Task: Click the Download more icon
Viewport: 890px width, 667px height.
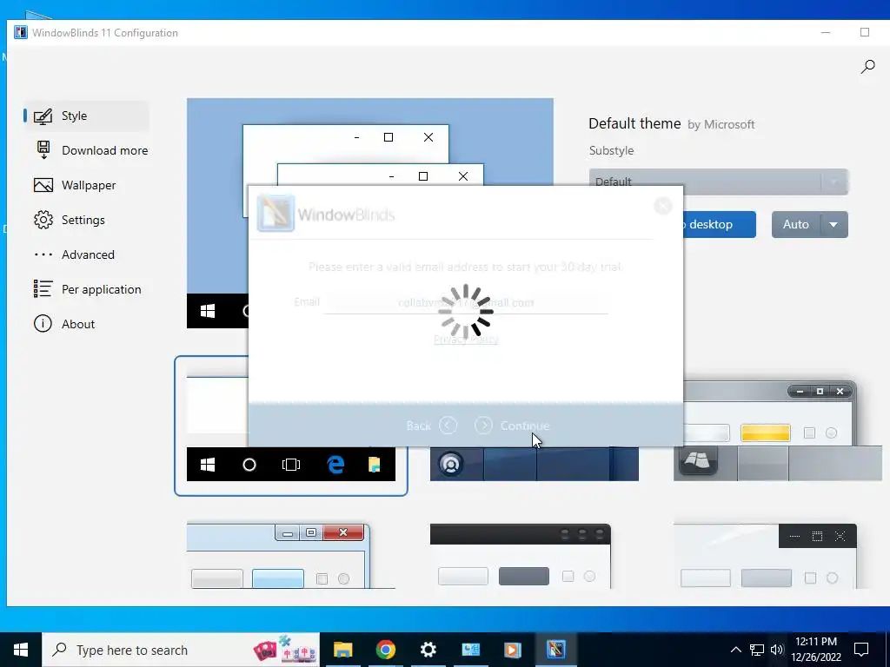Action: pos(43,150)
